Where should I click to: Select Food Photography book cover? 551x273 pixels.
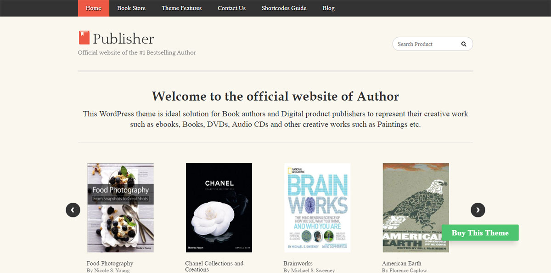pos(121,208)
